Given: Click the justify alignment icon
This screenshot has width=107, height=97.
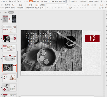Looking at the screenshot, I should (83, 8).
